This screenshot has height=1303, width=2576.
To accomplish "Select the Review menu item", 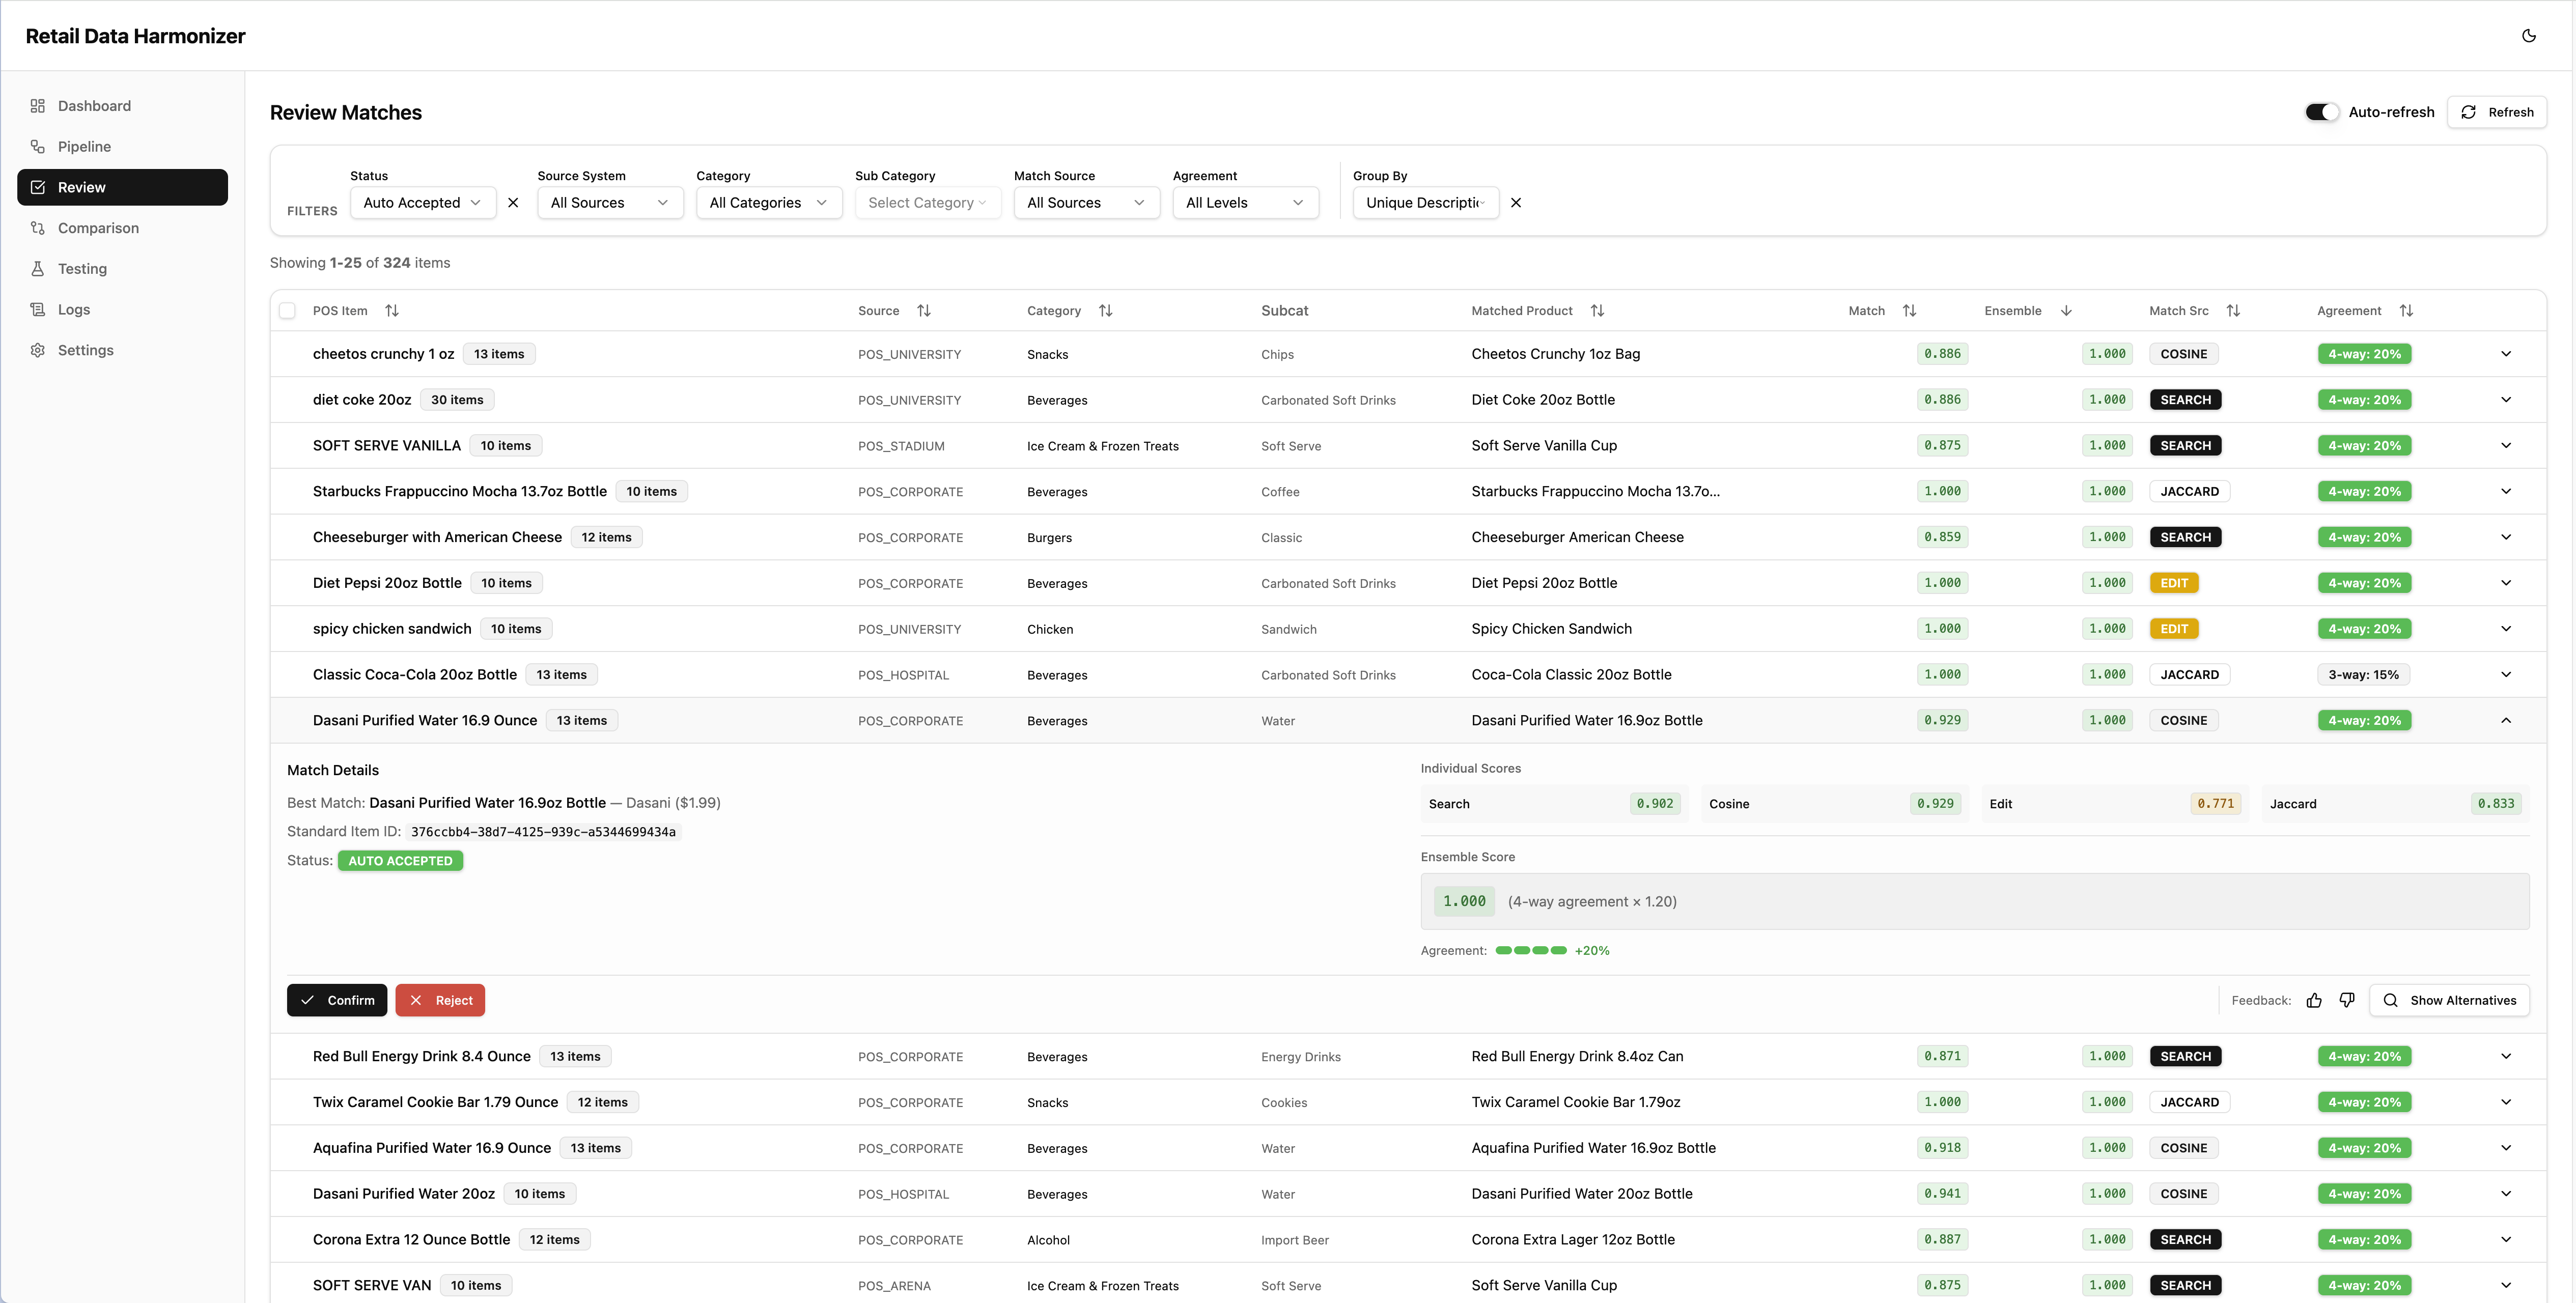I will pos(122,187).
